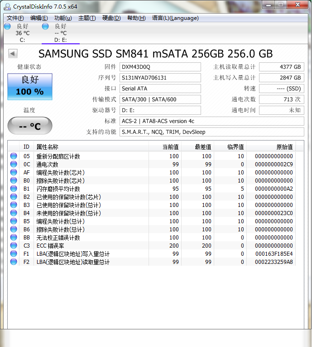Select the 重新分配扇区计数 row name
This screenshot has height=347, width=312.
click(58, 156)
